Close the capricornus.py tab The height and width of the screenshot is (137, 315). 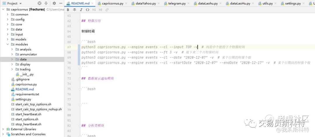coord(126,3)
